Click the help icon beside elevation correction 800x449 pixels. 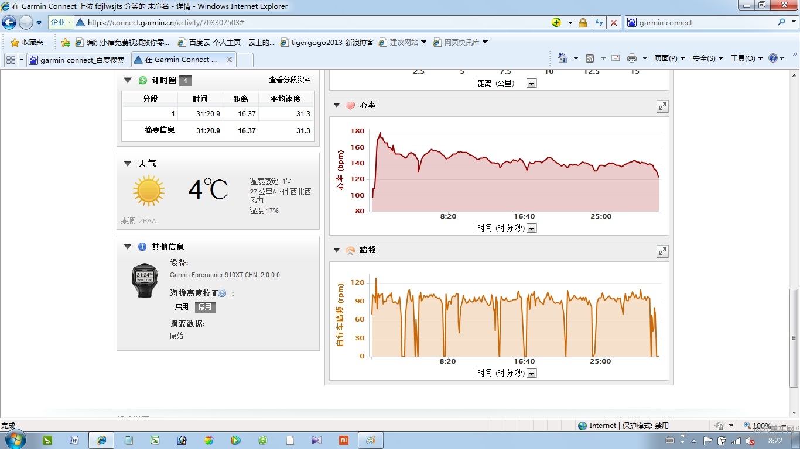click(223, 293)
